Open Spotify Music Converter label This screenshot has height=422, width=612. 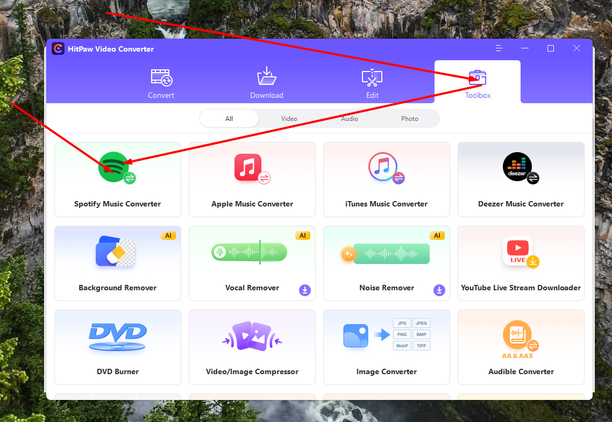117,204
